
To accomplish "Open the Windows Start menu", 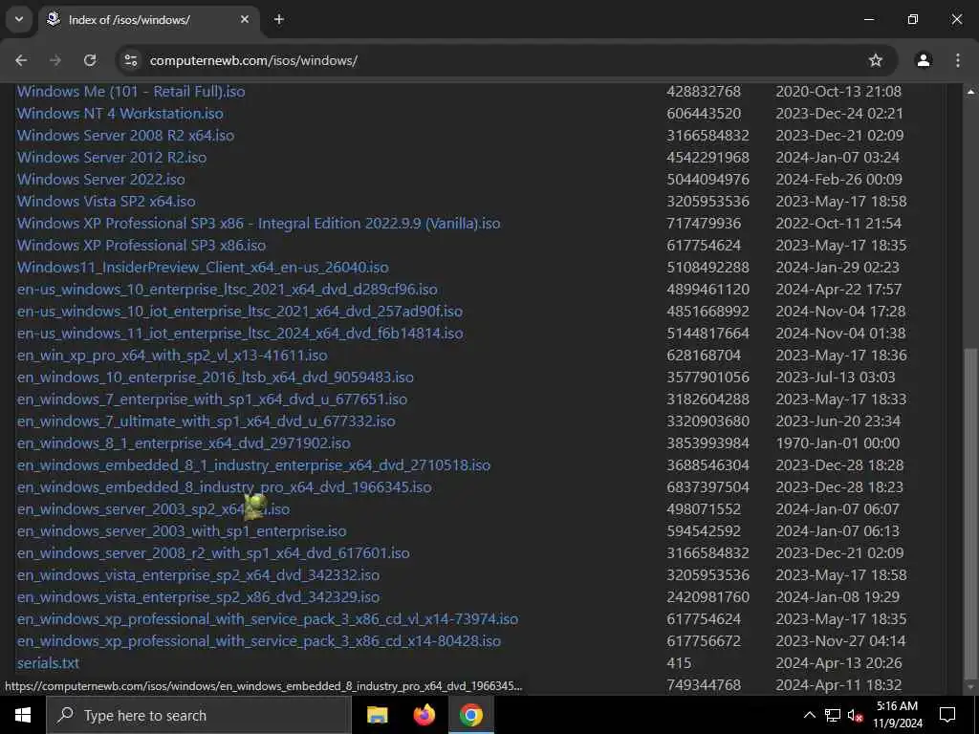I will pos(23,715).
